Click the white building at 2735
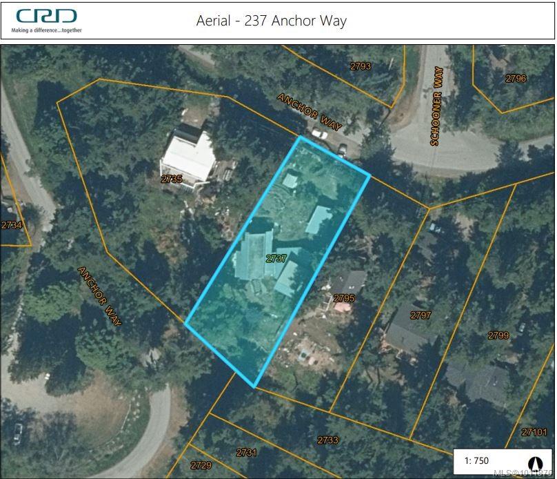Viewport: 557px width, 479px height. 188,158
